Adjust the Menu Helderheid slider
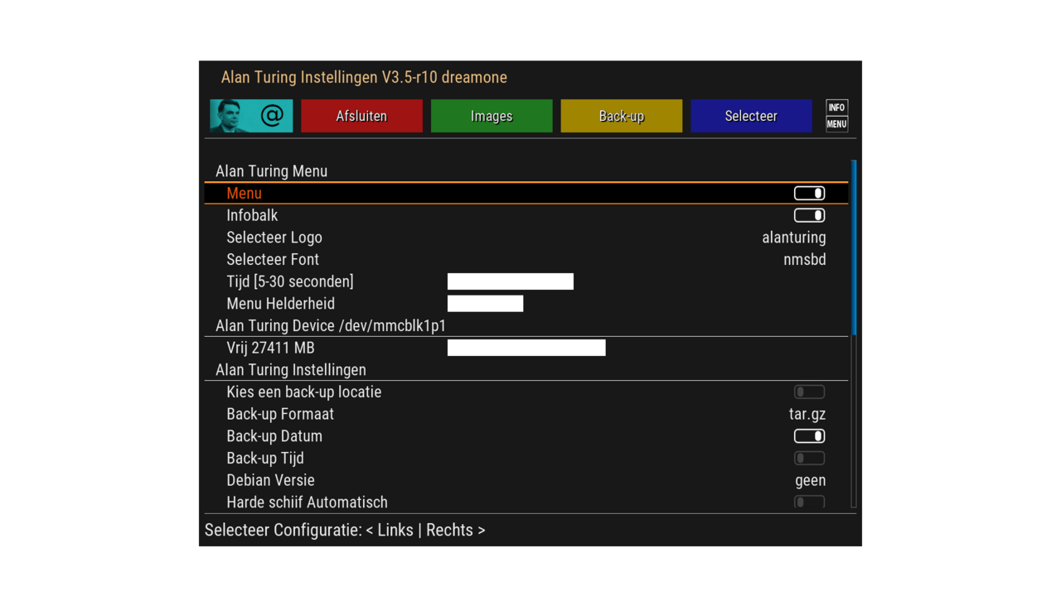 click(x=485, y=304)
